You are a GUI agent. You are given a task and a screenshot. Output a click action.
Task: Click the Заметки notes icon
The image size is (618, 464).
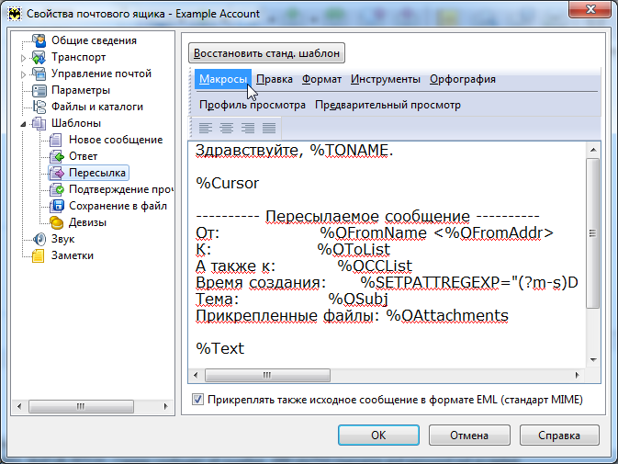pos(39,255)
